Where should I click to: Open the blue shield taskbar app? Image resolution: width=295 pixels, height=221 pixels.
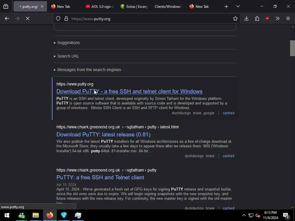click(x=64, y=215)
